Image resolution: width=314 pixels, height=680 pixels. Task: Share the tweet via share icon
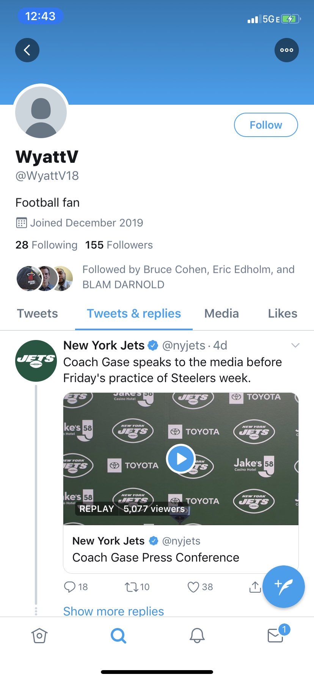pos(255,587)
